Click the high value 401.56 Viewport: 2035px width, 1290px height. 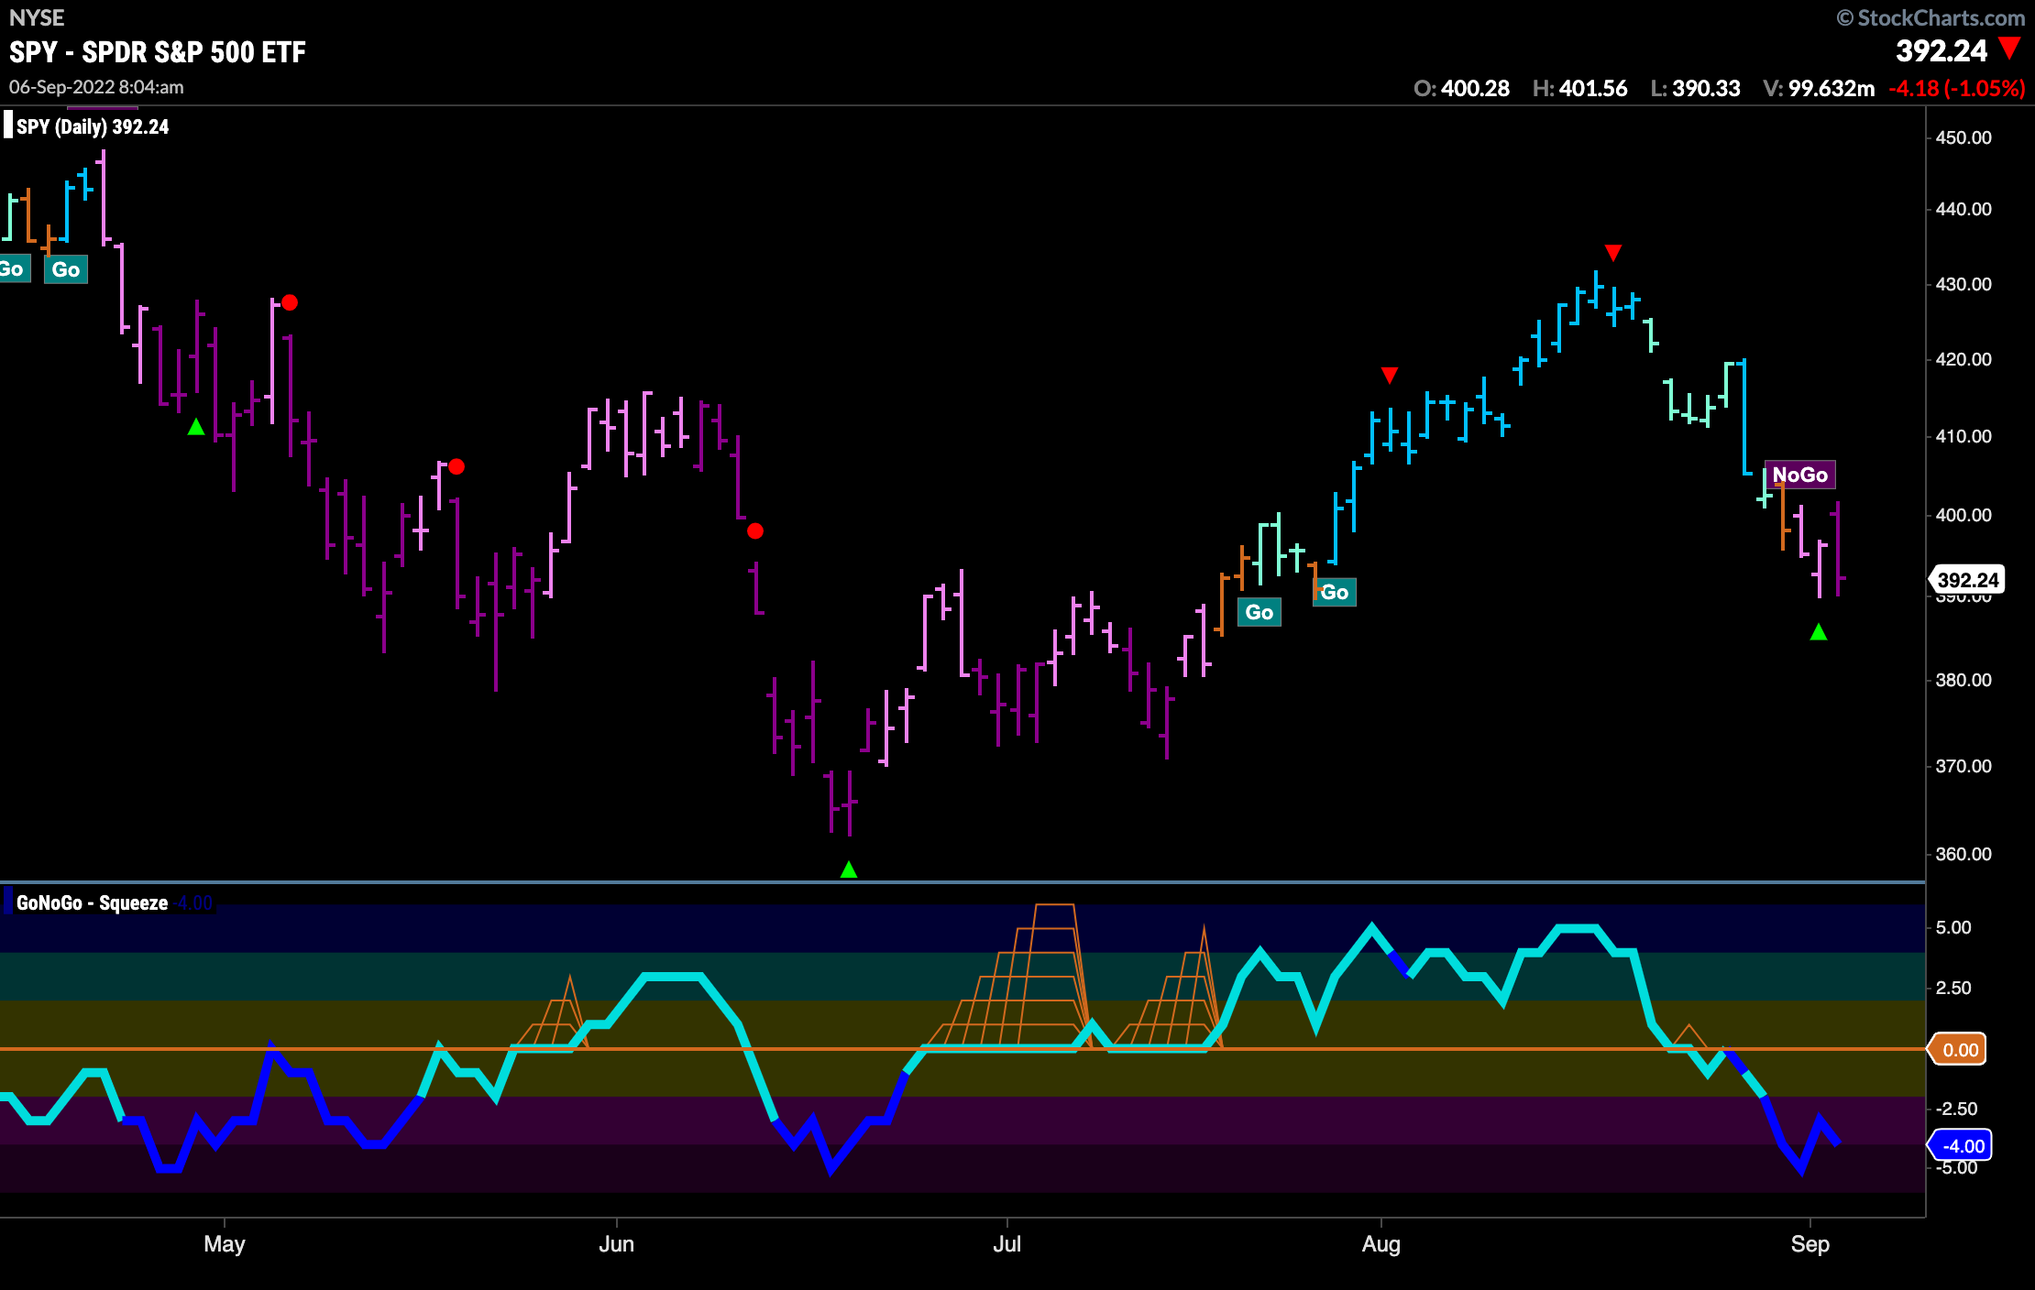point(1593,89)
